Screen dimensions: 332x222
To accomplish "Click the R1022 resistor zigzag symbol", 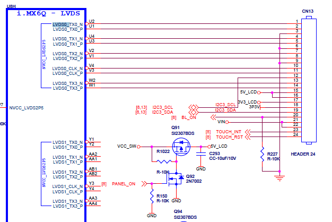I will tap(164, 161).
